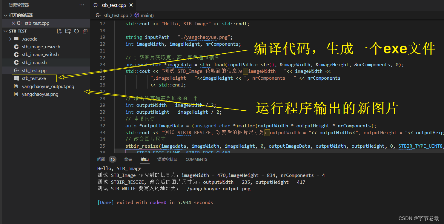Click the folder icon of .vscode
The height and width of the screenshot is (224, 444).
click(x=16, y=39)
